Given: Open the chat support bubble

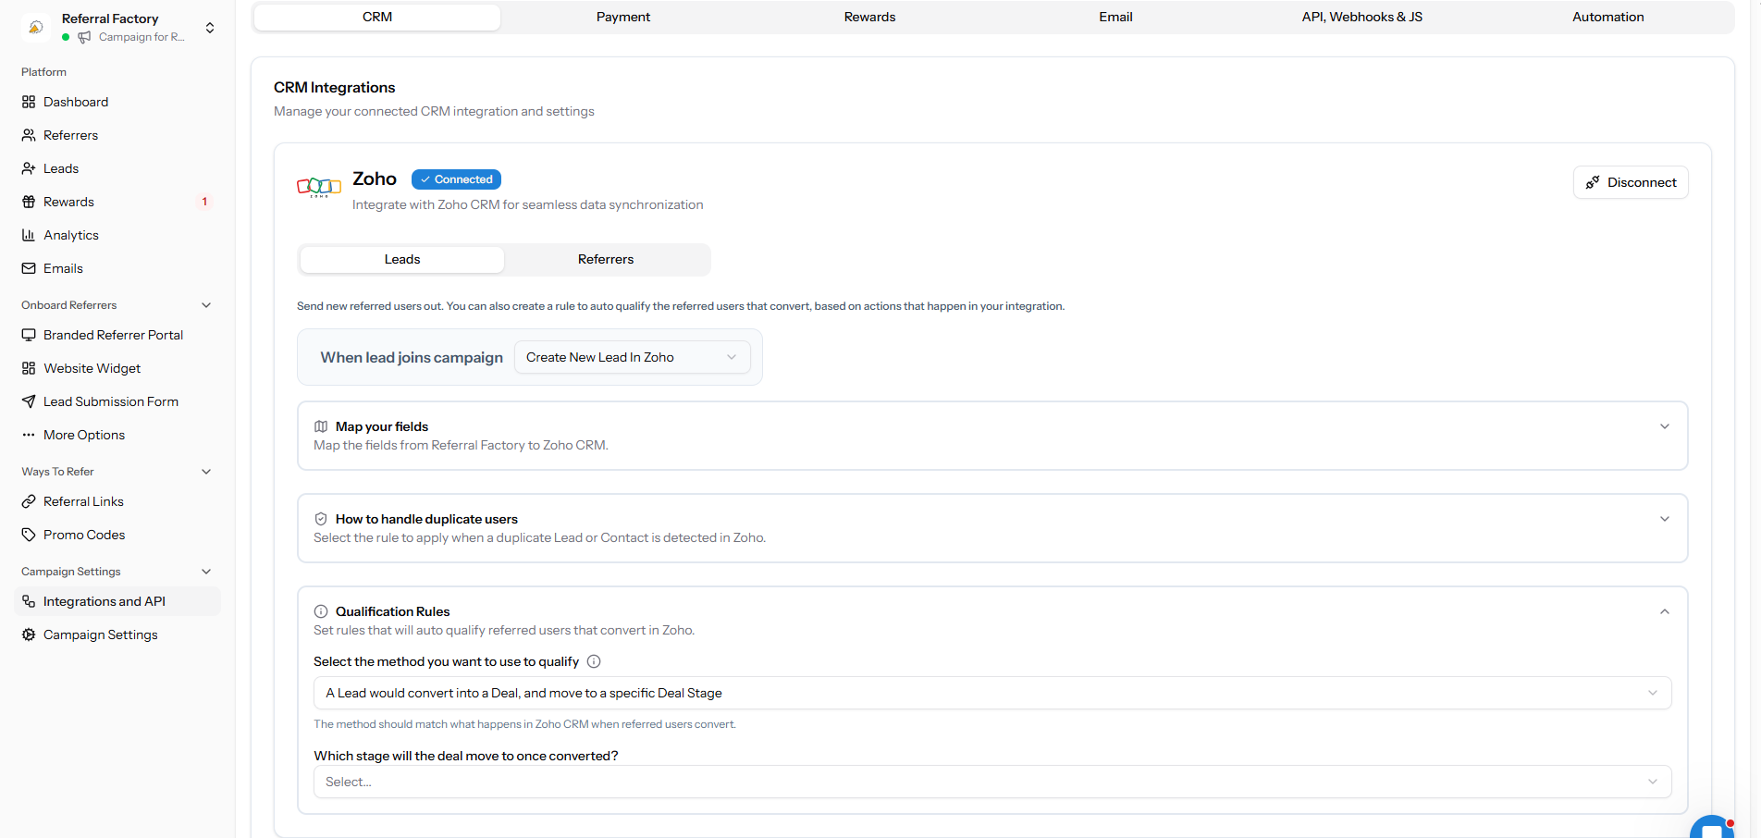Looking at the screenshot, I should click(1713, 827).
